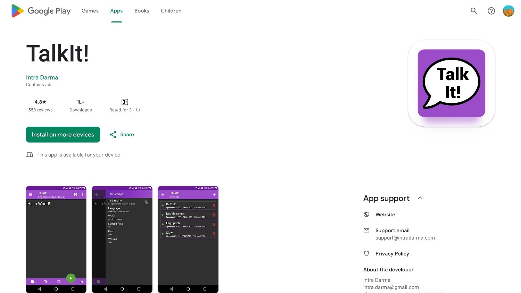Click the Contains ads text
This screenshot has width=521, height=293.
point(39,85)
